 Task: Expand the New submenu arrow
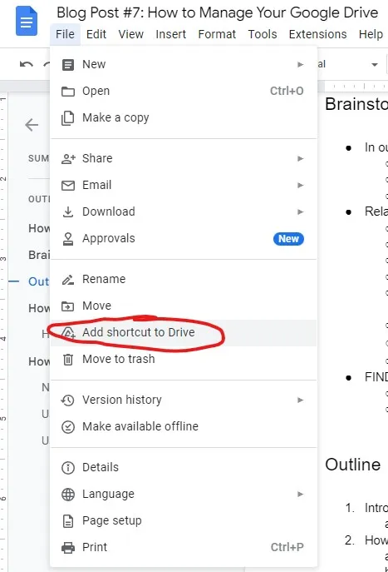point(300,65)
